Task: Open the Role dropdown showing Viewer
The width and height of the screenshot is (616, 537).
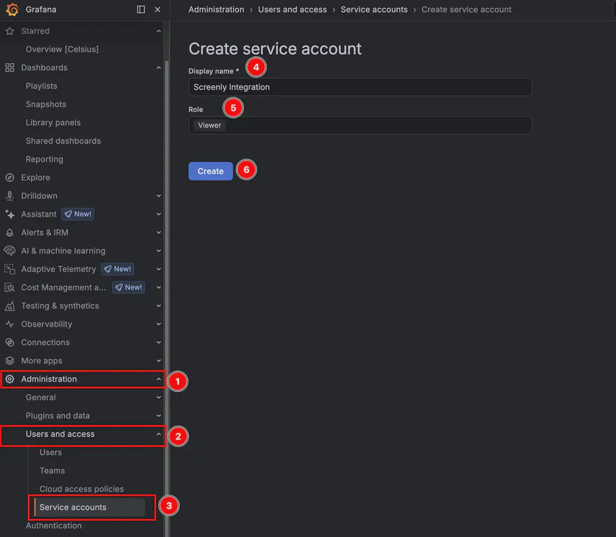Action: point(360,125)
